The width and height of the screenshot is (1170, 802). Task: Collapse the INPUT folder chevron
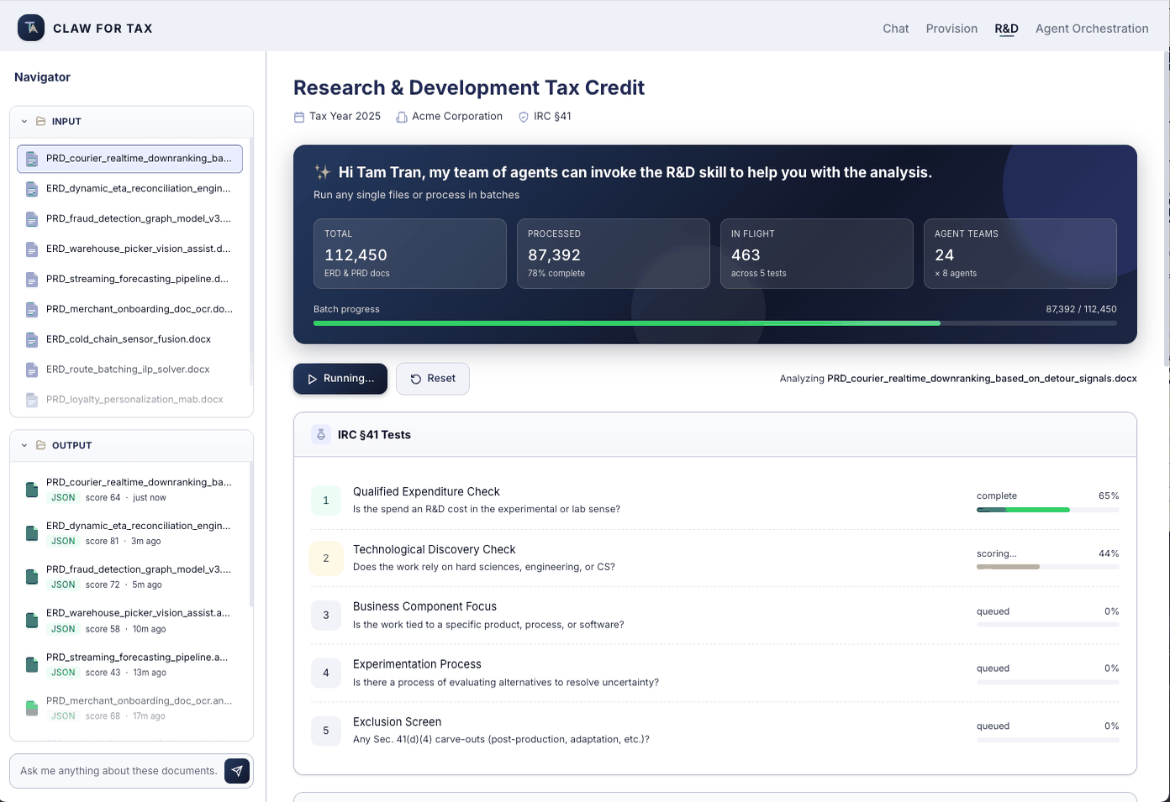tap(24, 122)
